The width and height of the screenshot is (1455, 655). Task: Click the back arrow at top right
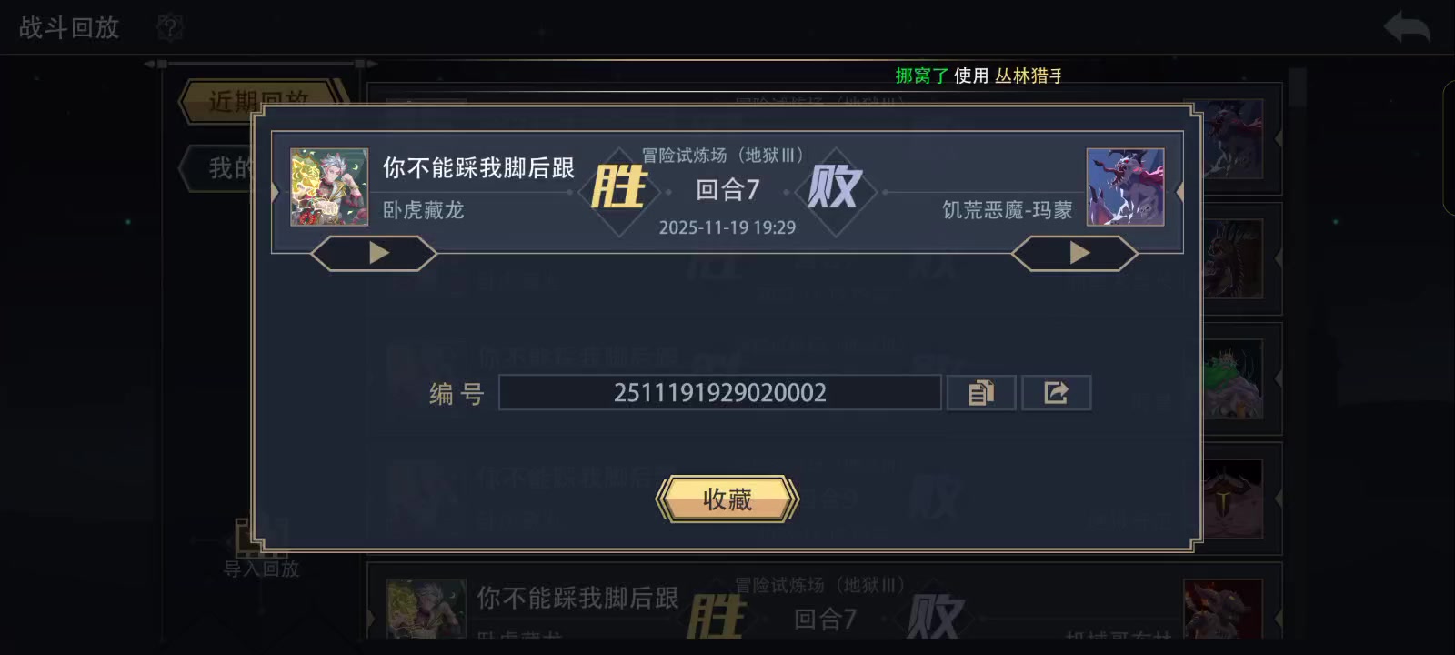point(1407,27)
